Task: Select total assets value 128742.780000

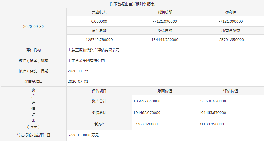Action: click(99, 40)
